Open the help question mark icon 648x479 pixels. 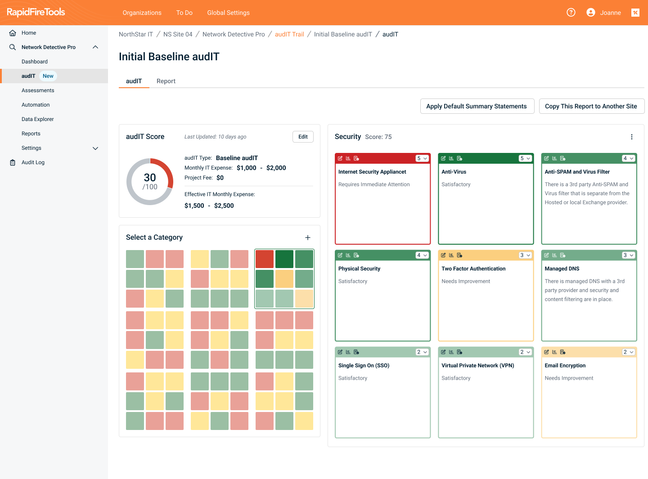coord(571,13)
